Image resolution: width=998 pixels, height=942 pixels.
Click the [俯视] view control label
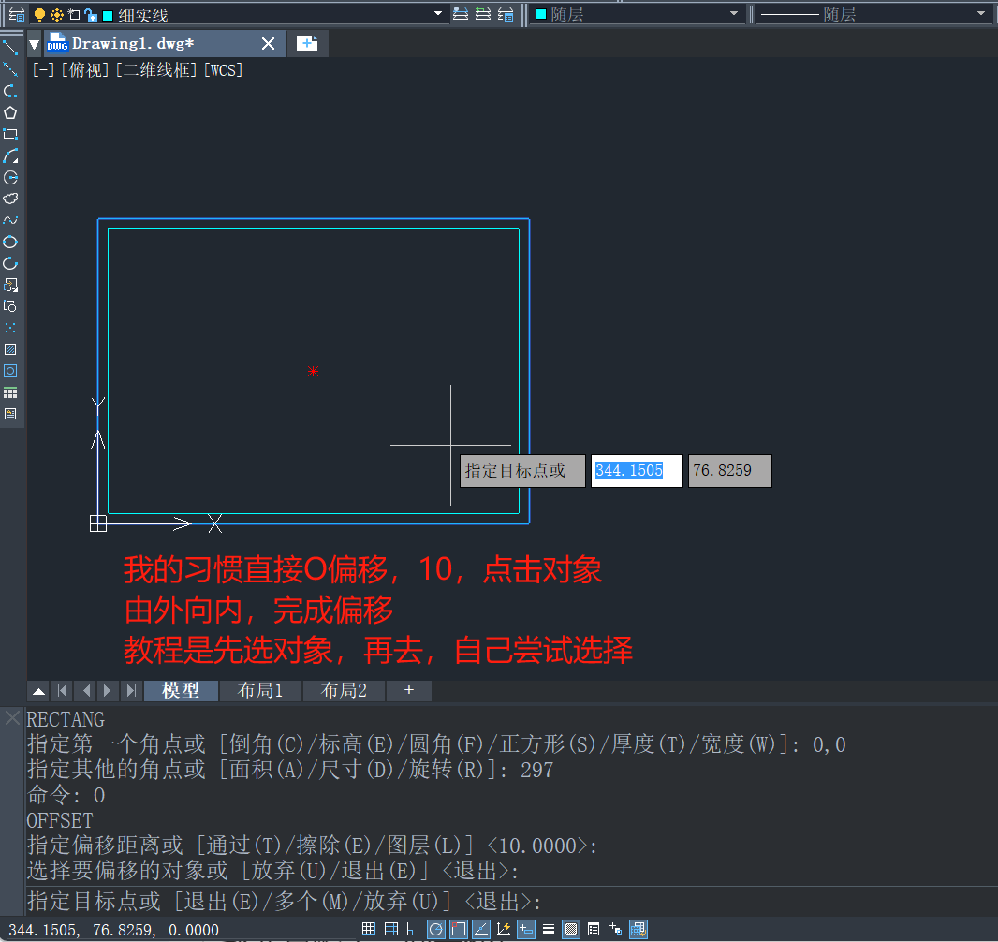point(85,70)
